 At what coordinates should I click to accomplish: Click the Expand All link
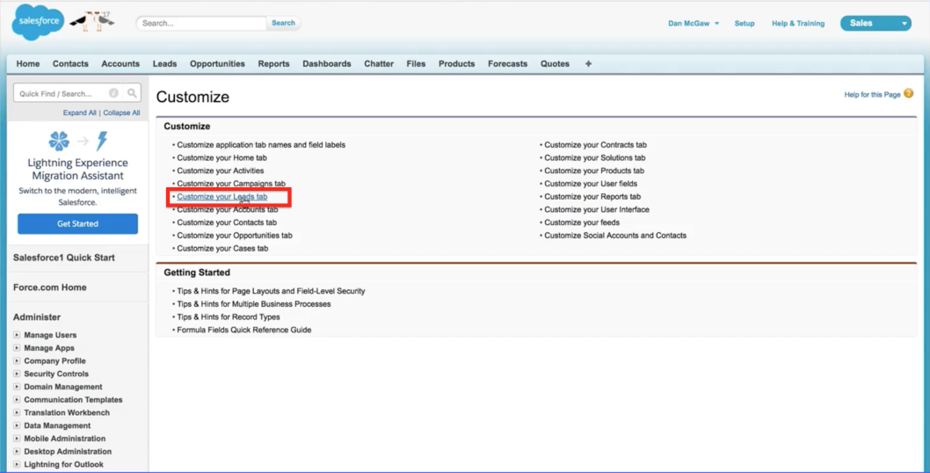pyautogui.click(x=79, y=113)
